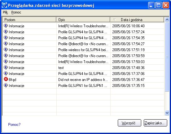Click the vertical scrollbar thumb

point(167,57)
